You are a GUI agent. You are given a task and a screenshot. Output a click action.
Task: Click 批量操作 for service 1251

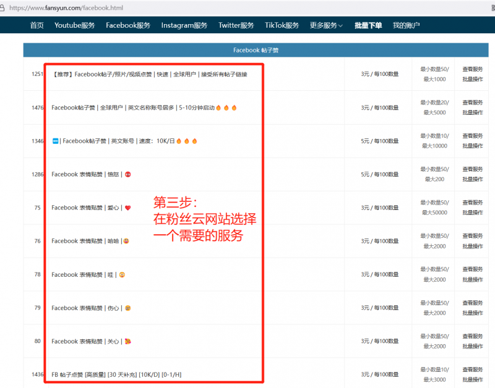tap(473, 80)
